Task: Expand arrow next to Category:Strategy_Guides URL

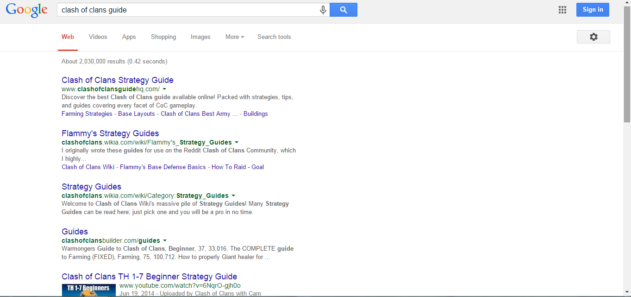Action: [233, 196]
